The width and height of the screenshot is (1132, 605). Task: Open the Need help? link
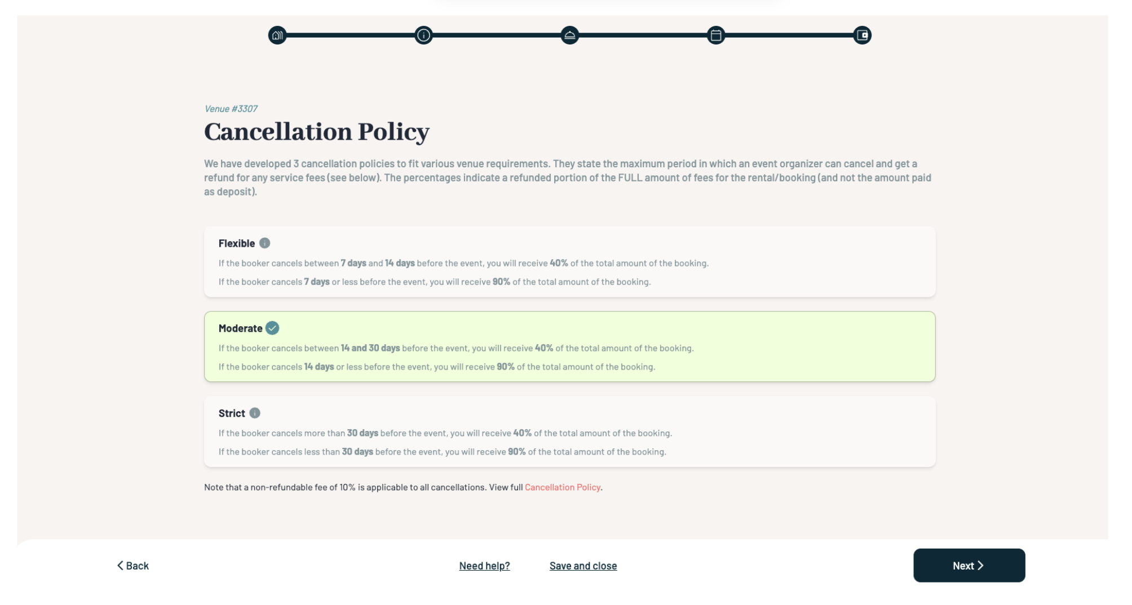click(484, 566)
